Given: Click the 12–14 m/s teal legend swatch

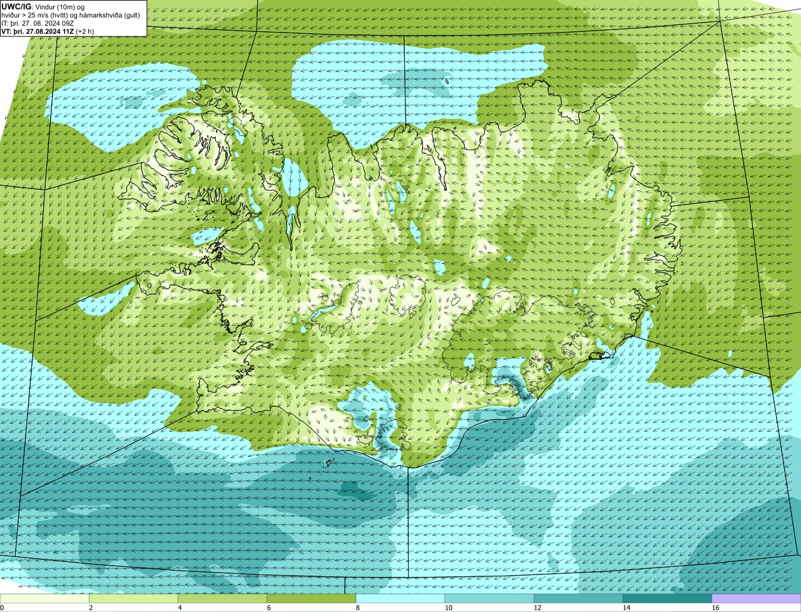Looking at the screenshot, I should click(x=579, y=599).
